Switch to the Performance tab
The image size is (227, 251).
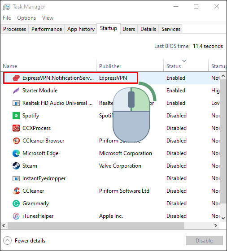(x=47, y=29)
